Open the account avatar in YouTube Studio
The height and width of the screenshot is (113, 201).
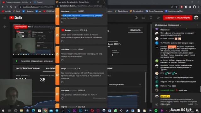(196, 18)
